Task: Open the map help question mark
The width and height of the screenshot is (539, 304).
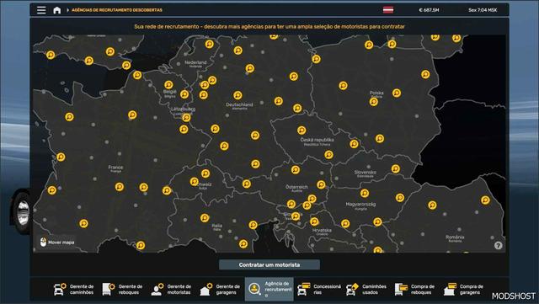Action: click(x=498, y=245)
